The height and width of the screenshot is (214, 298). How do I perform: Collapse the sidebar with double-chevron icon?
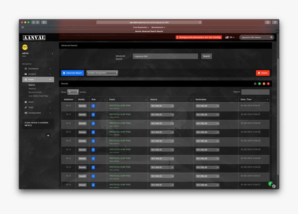[x=48, y=136]
